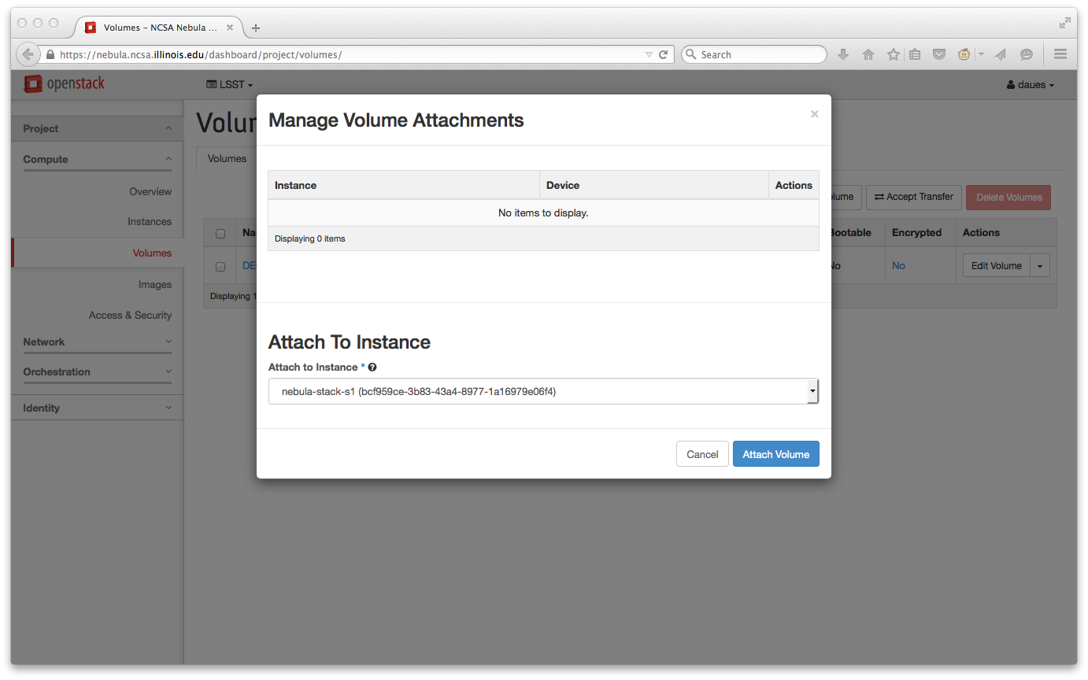Click the paper plane send icon
The height and width of the screenshot is (680, 1088).
pyautogui.click(x=1001, y=54)
